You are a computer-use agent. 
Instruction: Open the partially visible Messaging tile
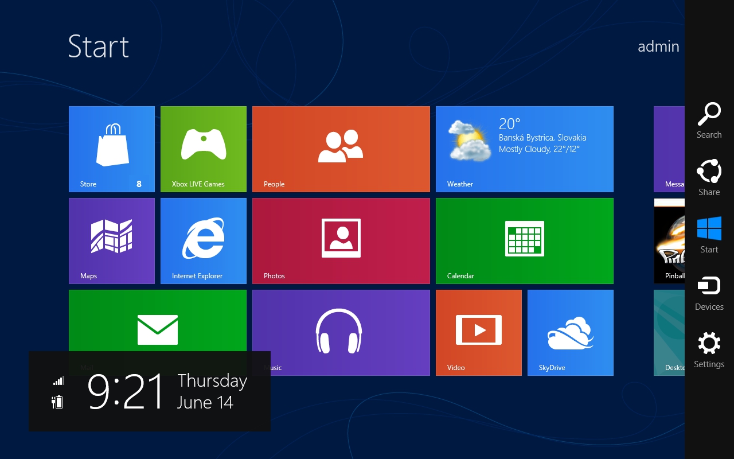(x=669, y=149)
